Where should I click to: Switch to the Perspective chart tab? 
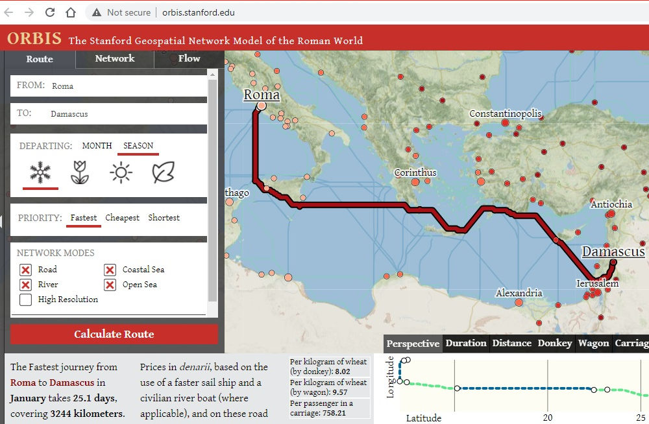click(413, 344)
